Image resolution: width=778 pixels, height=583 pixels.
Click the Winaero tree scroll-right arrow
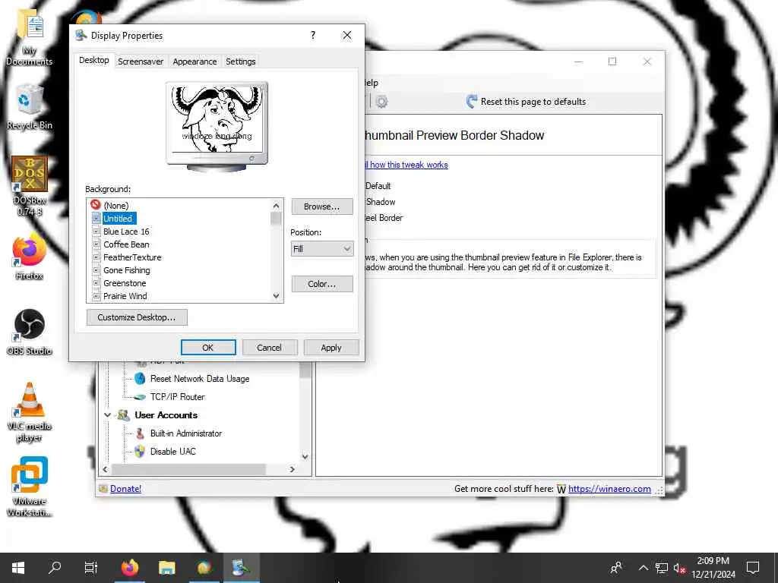click(293, 469)
